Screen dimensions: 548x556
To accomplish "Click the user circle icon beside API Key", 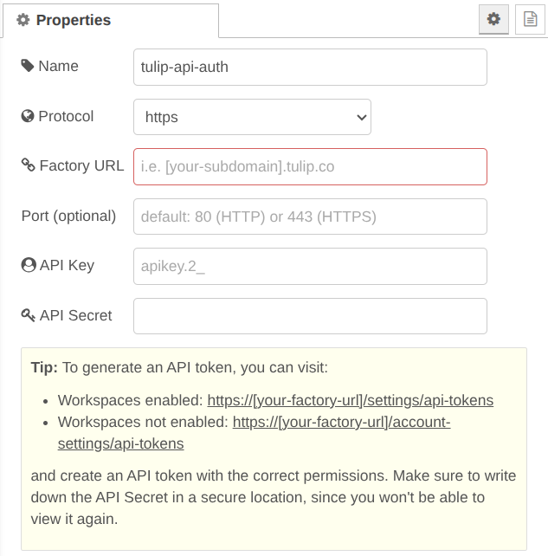I will click(x=29, y=265).
